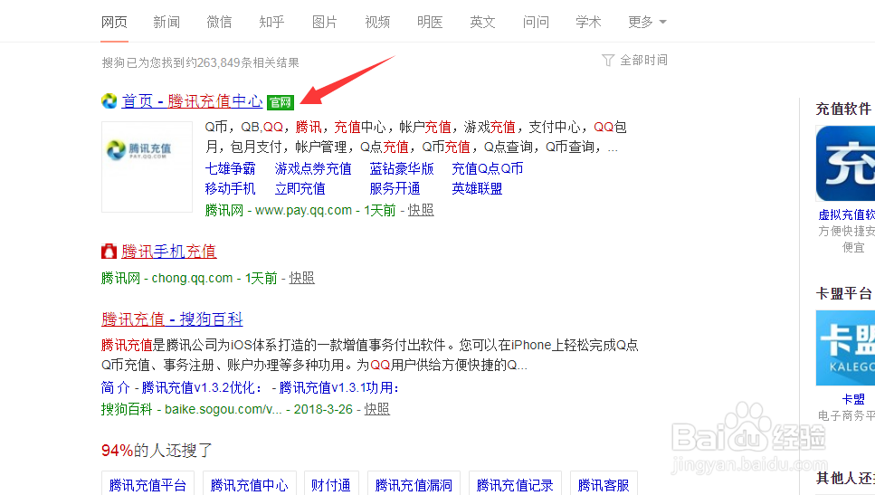The width and height of the screenshot is (875, 495).
Task: Open the blue 充 recharge software icon
Action: tap(845, 163)
